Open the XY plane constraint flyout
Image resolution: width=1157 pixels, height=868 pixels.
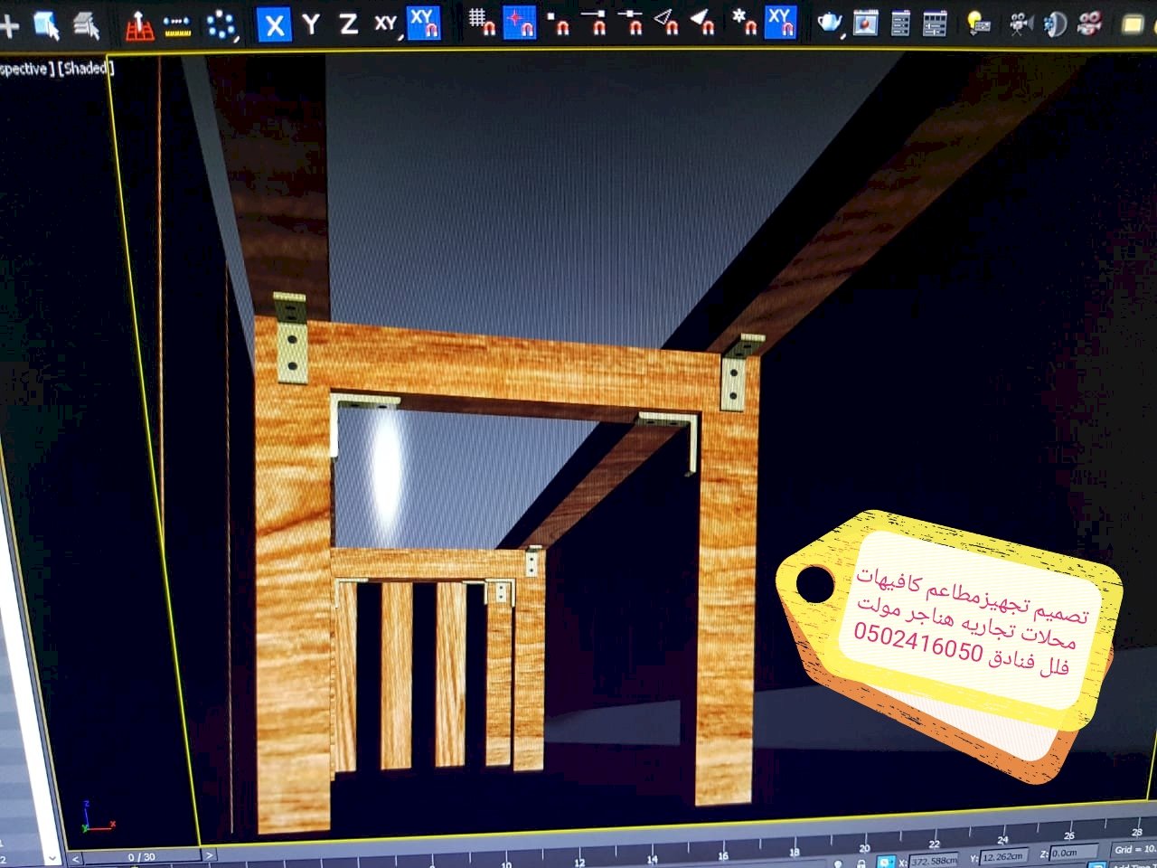(x=386, y=24)
